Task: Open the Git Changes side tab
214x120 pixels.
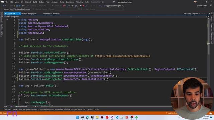Action: tap(212, 17)
